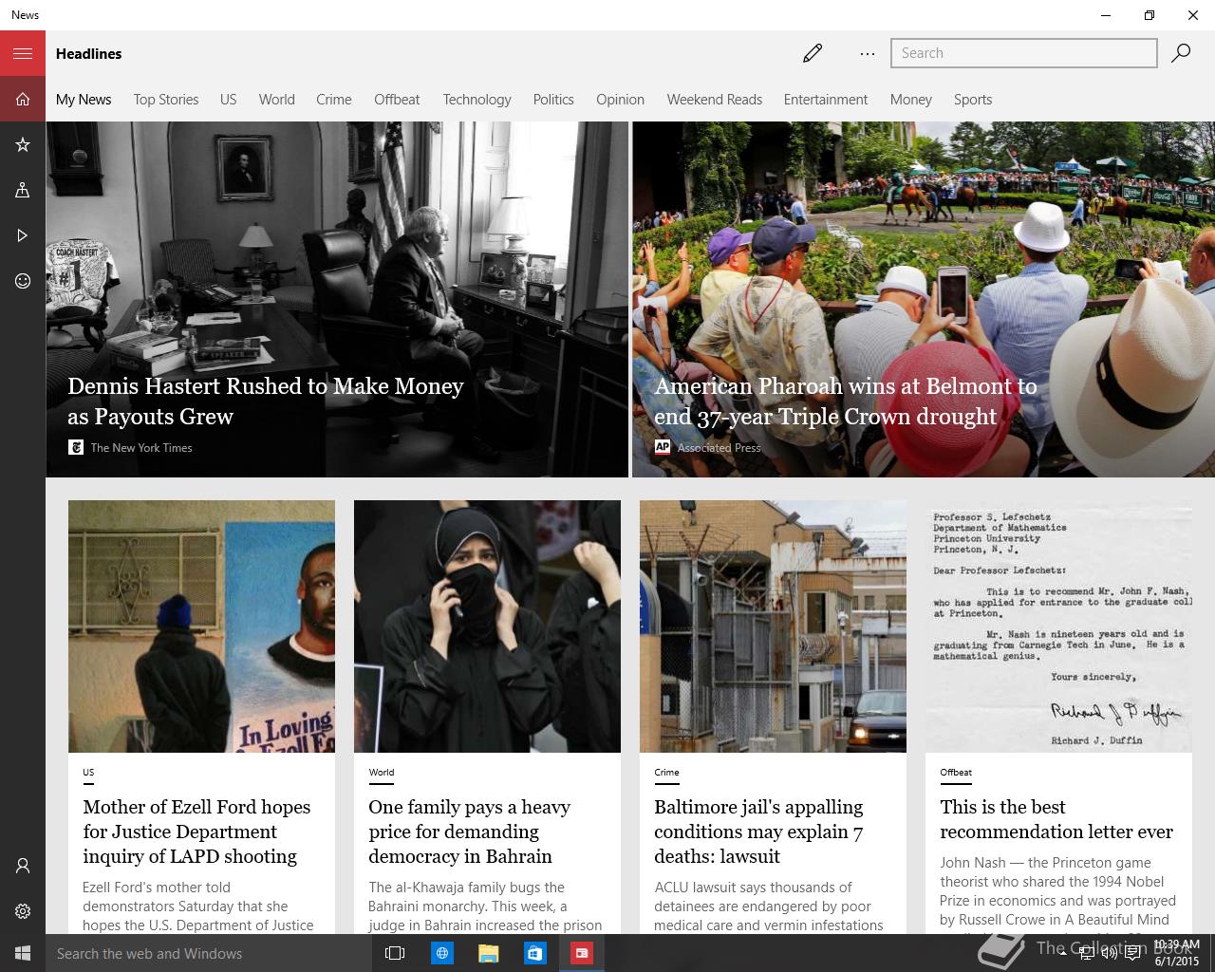Click Crime category label on Baltimore card
Screen dimensions: 1215x972
(666, 773)
